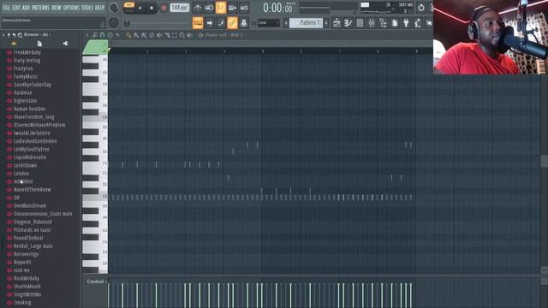Click the browser search magnifier icon
Viewport: 548px width, 308px height.
pyautogui.click(x=20, y=35)
